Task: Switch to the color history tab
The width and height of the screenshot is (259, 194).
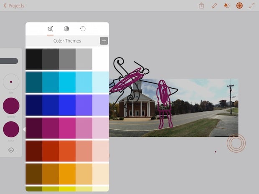Action: tap(83, 29)
